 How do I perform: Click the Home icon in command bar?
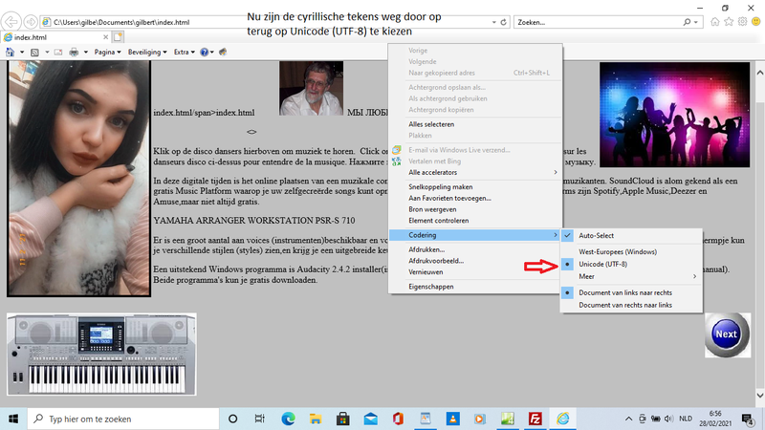tap(11, 52)
